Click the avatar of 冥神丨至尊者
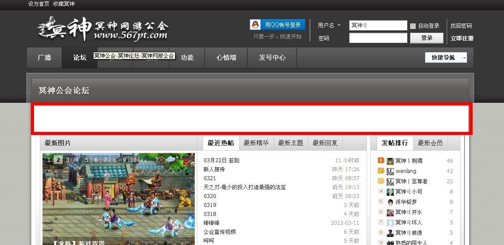504x245 pixels. click(x=390, y=182)
